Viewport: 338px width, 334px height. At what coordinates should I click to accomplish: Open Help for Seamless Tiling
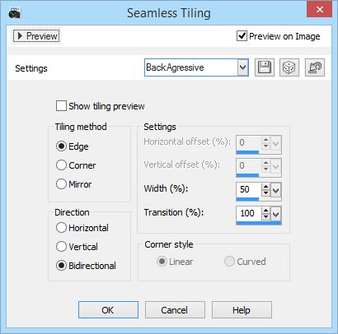[x=242, y=310]
